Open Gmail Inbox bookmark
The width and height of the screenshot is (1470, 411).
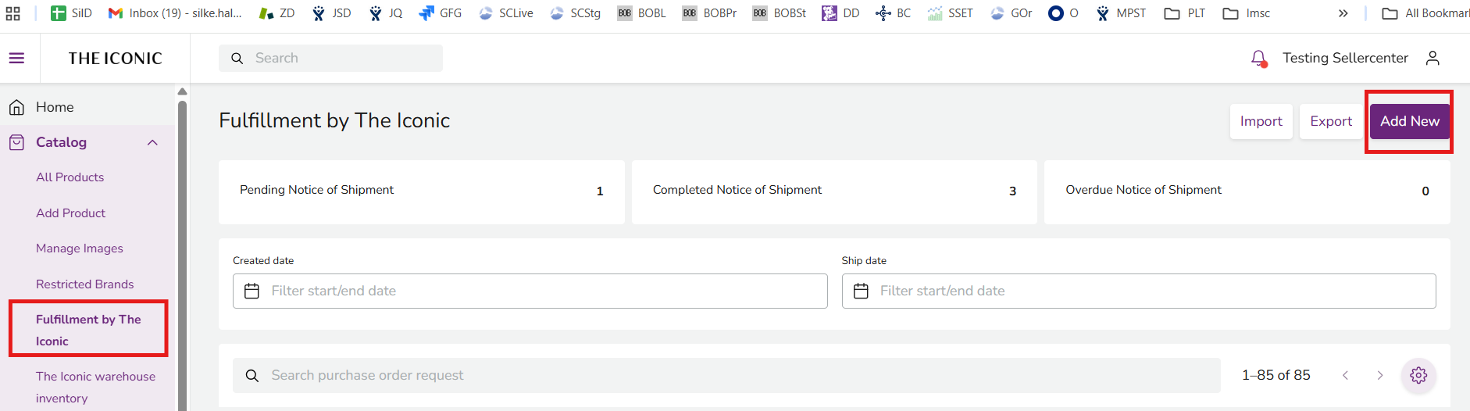(x=174, y=13)
